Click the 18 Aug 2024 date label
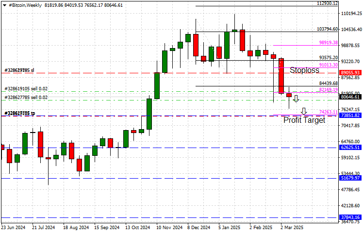The image size is (363, 233). [76, 228]
